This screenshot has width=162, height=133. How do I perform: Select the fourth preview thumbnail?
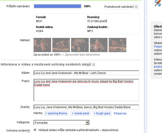click(99, 45)
